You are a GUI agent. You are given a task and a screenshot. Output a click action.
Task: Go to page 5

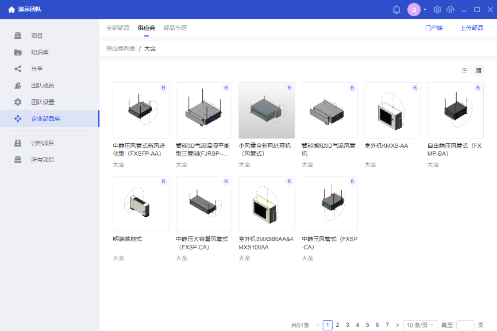(367, 325)
